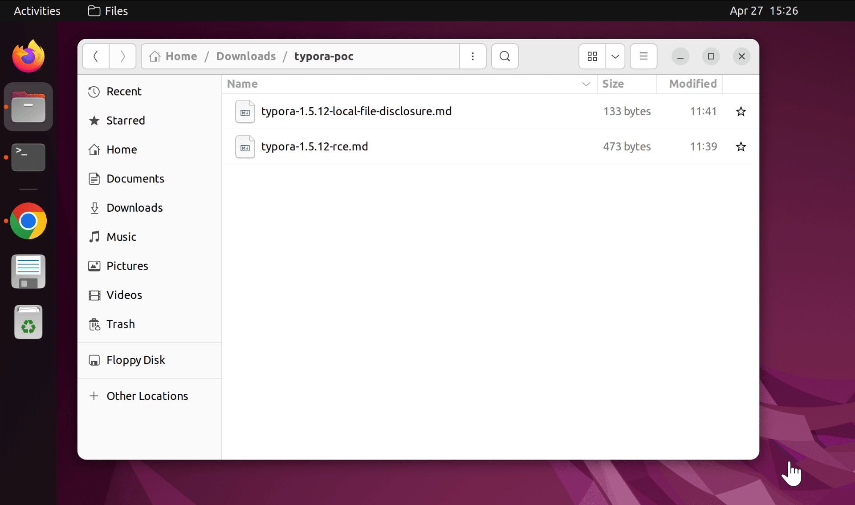Launch Google Chrome from the dock

coord(28,221)
